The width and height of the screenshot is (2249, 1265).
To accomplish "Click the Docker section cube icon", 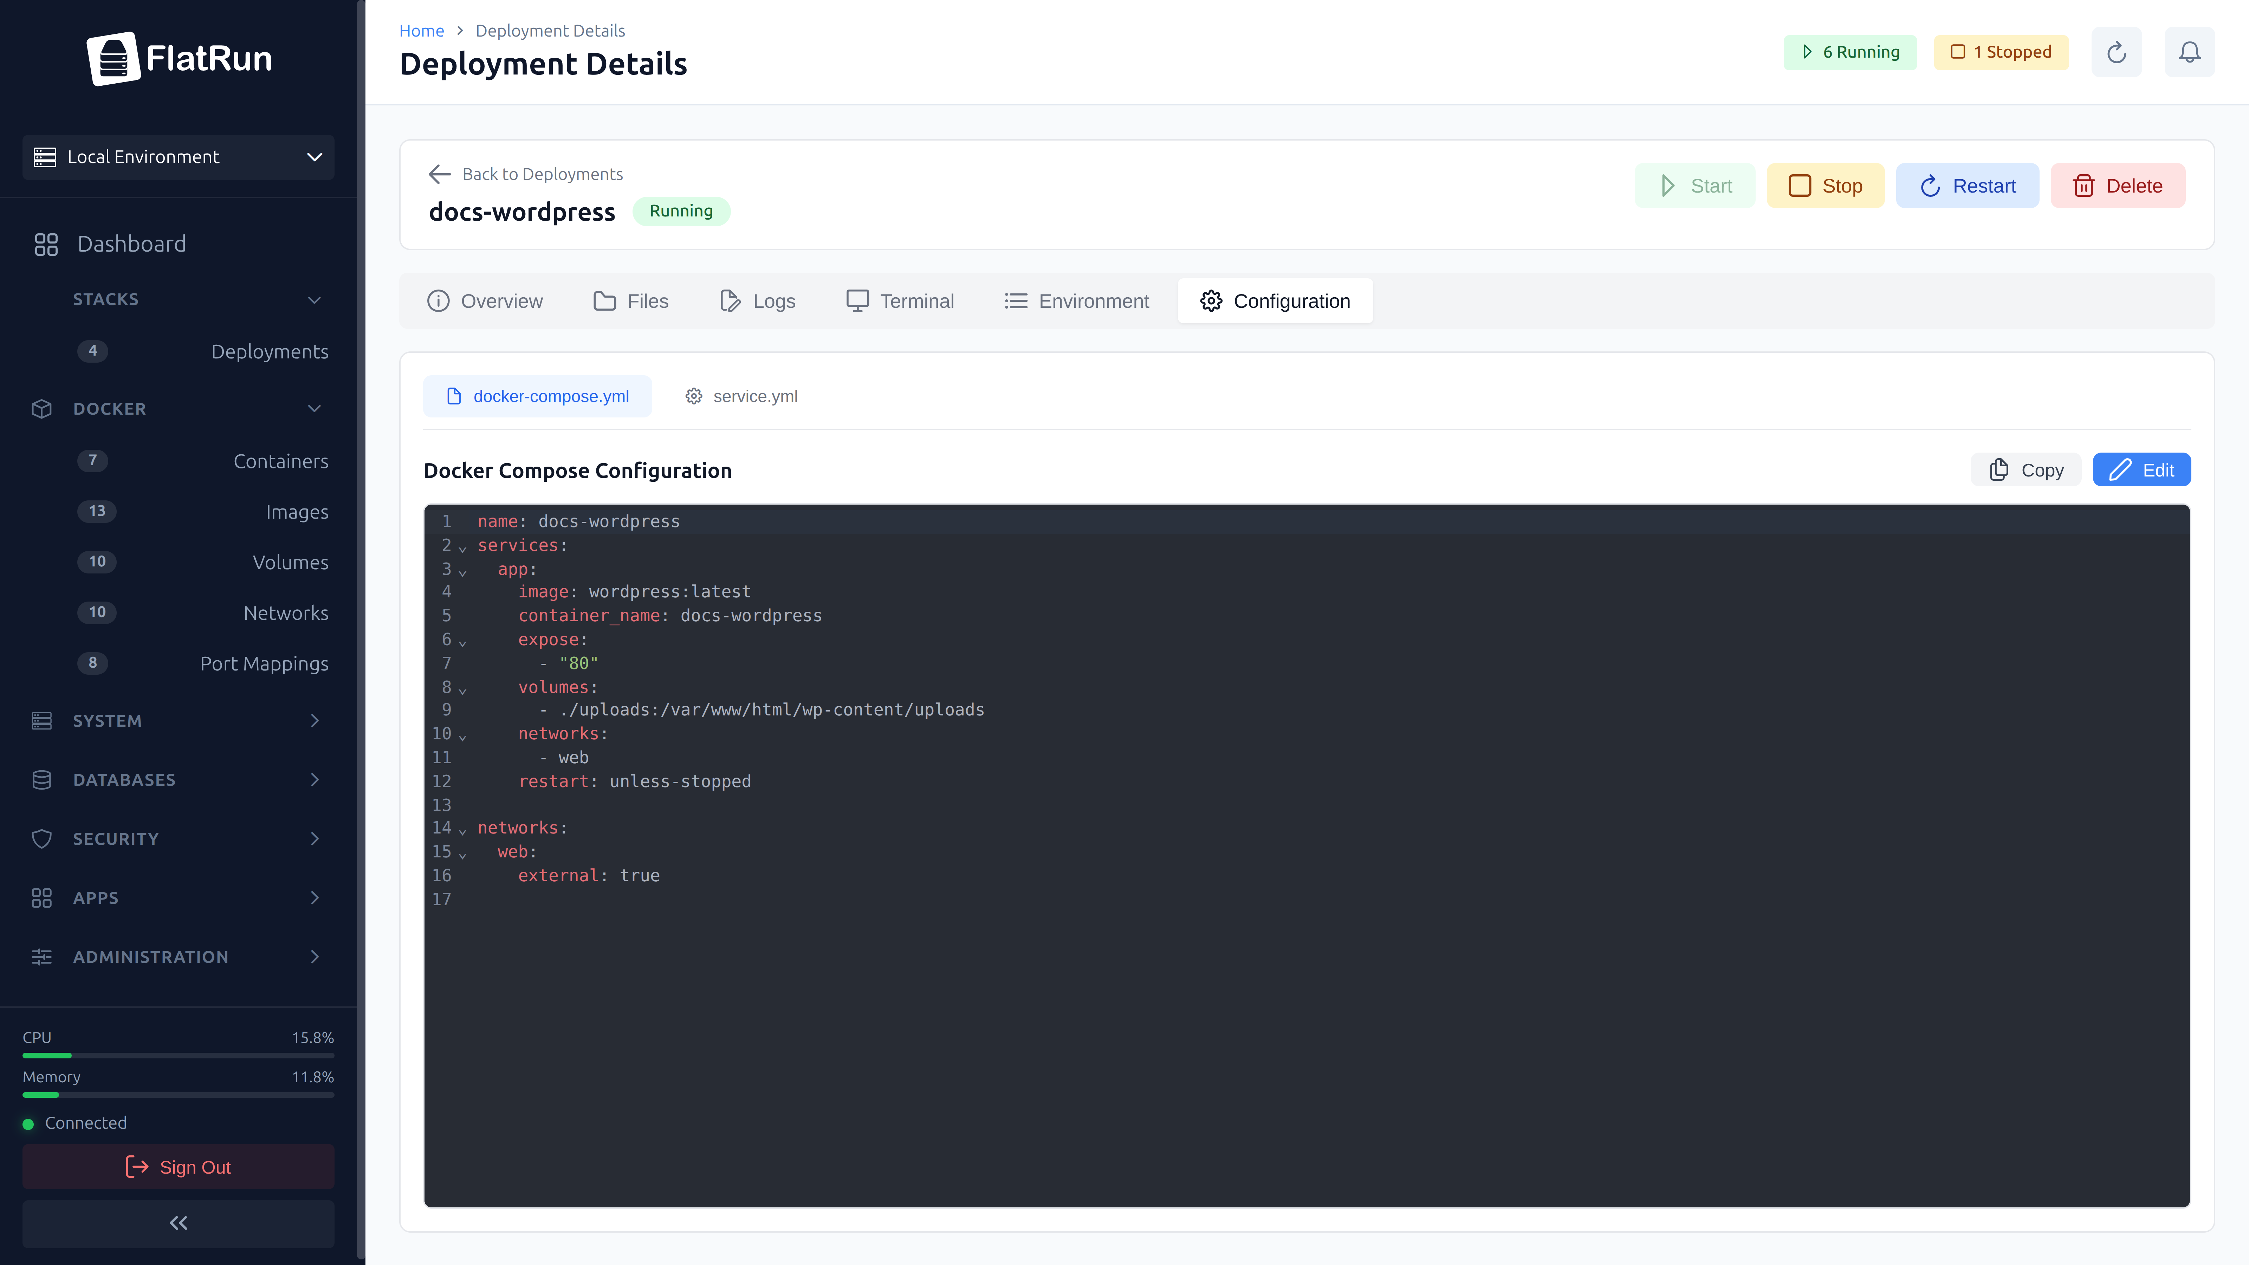I will [x=41, y=409].
